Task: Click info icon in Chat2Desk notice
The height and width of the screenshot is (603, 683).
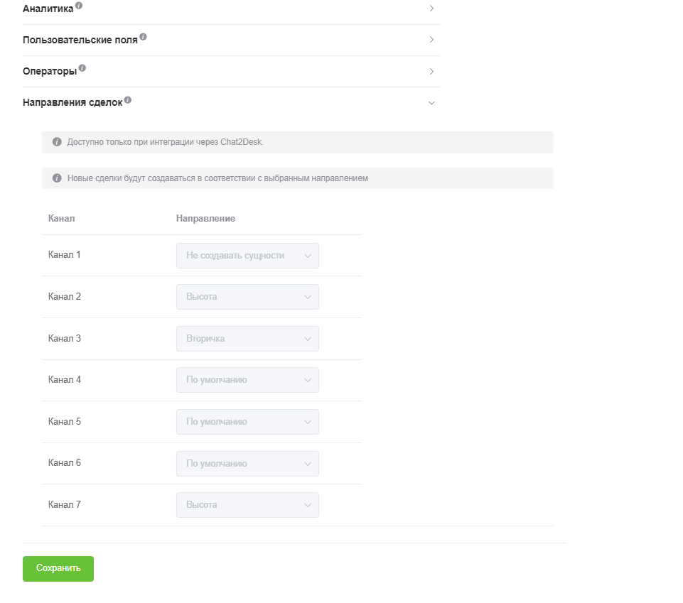Action: click(x=57, y=142)
